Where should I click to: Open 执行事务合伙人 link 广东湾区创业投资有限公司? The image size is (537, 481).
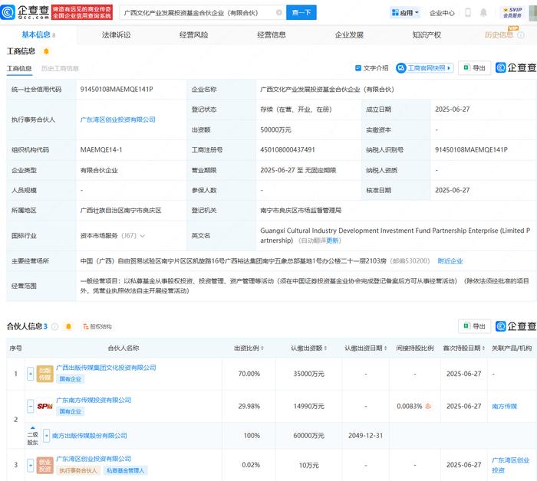pyautogui.click(x=118, y=119)
